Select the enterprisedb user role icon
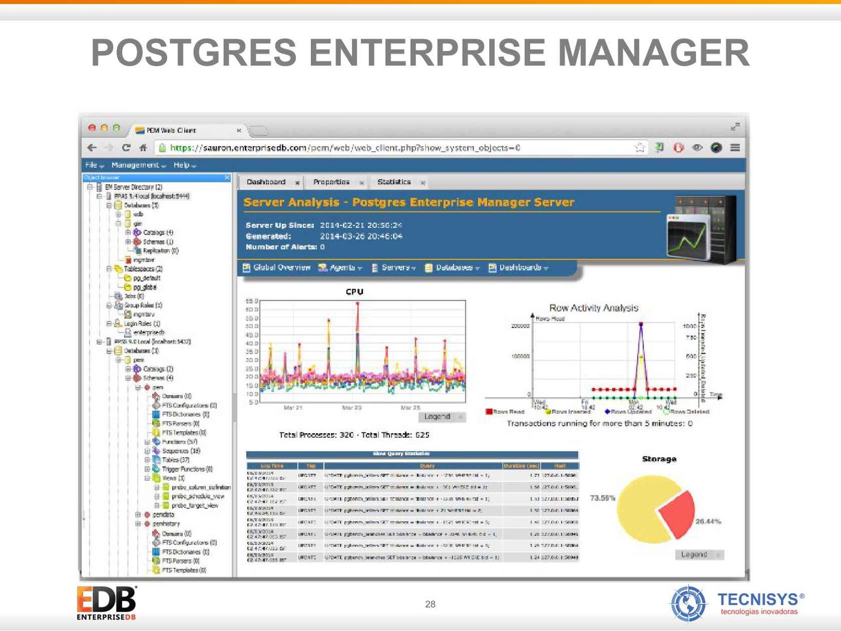Screen dimensions: 841x631 128,332
